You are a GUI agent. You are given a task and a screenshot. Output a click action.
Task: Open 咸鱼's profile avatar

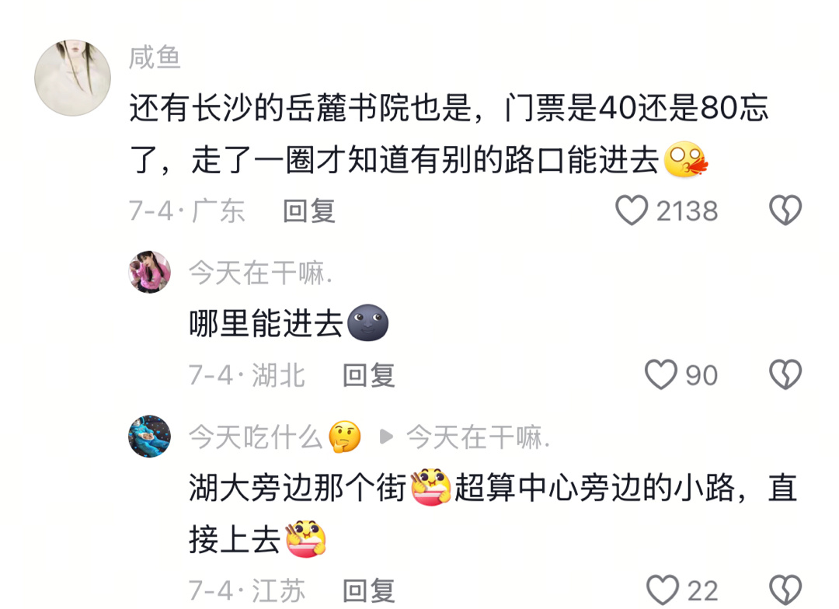pyautogui.click(x=73, y=78)
